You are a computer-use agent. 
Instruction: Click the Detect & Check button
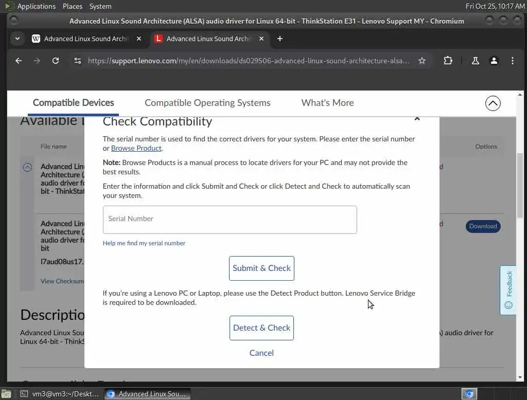[x=261, y=328]
